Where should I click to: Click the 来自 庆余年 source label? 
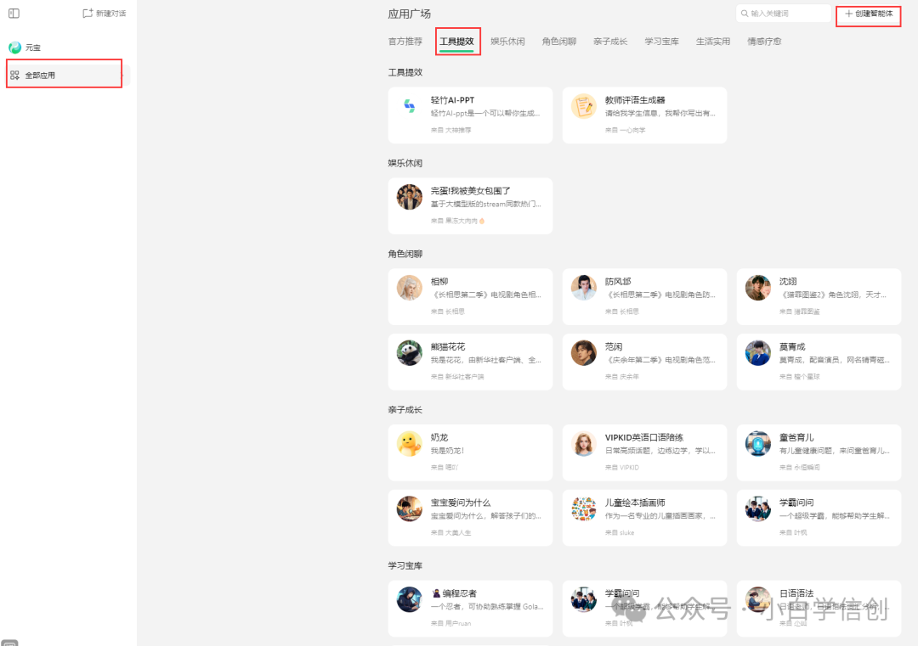621,377
